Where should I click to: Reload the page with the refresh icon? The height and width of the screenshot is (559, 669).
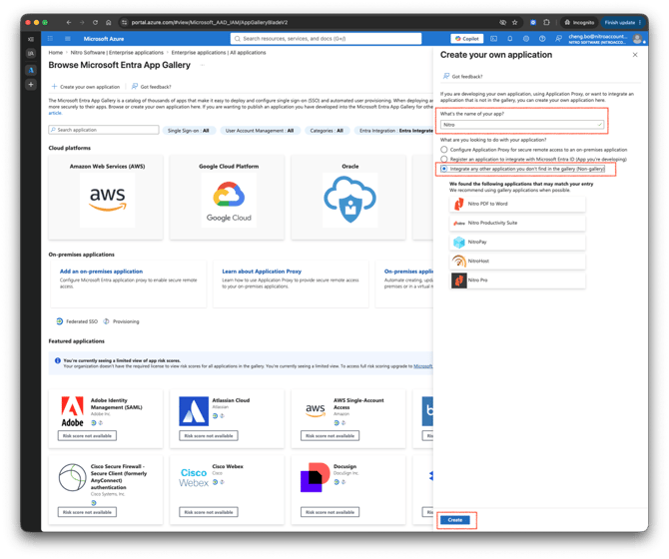[x=95, y=22]
